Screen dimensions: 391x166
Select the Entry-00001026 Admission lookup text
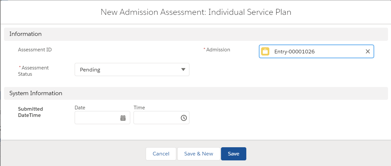tap(296, 51)
